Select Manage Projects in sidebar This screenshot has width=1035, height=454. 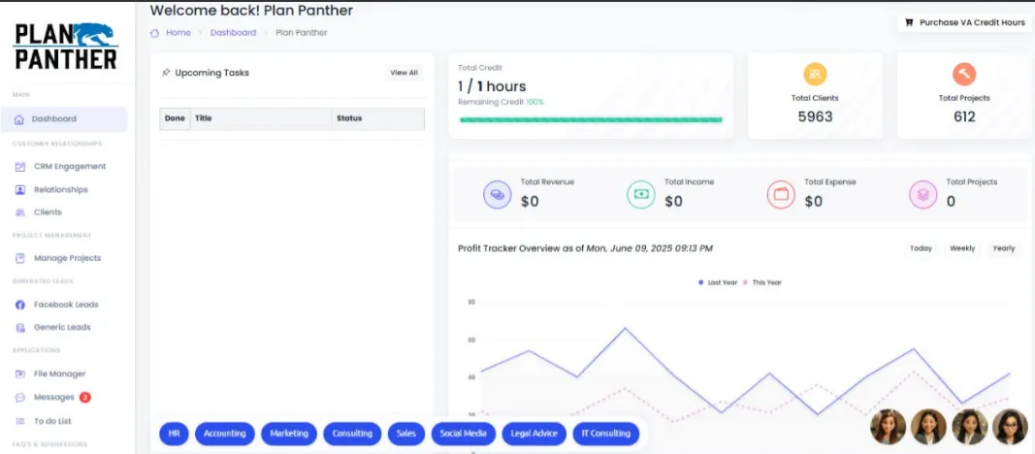[x=67, y=258]
